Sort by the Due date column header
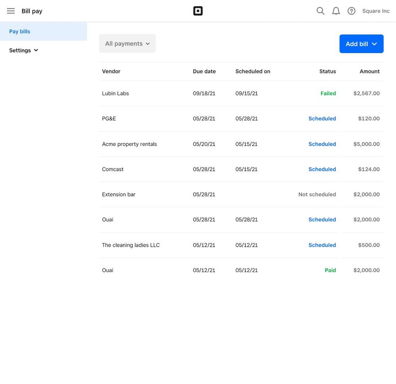Image resolution: width=396 pixels, height=384 pixels. 204,71
